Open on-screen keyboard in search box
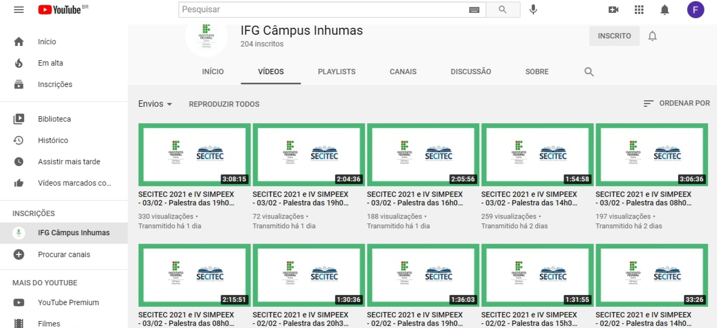This screenshot has height=328, width=717. coord(474,10)
